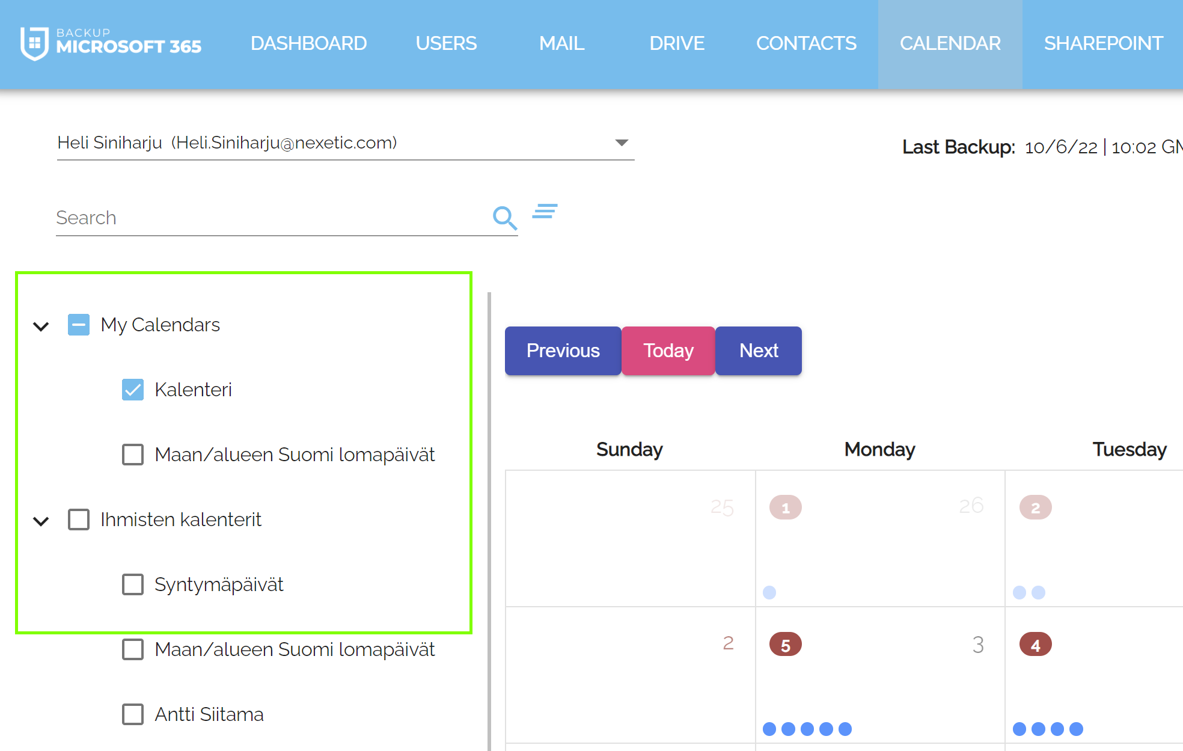Screen dimensions: 1183x751
Task: Click the red badge showing 5 events
Action: (785, 645)
